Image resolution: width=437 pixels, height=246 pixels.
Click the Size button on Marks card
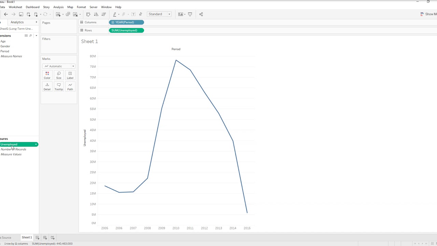59,75
